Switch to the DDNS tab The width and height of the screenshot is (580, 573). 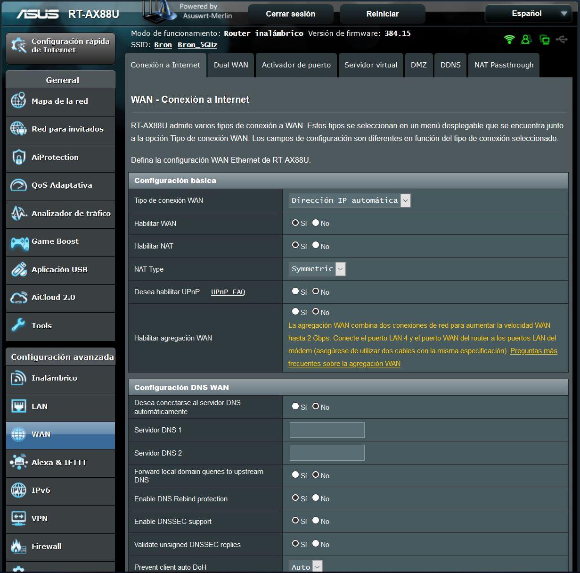tap(450, 65)
